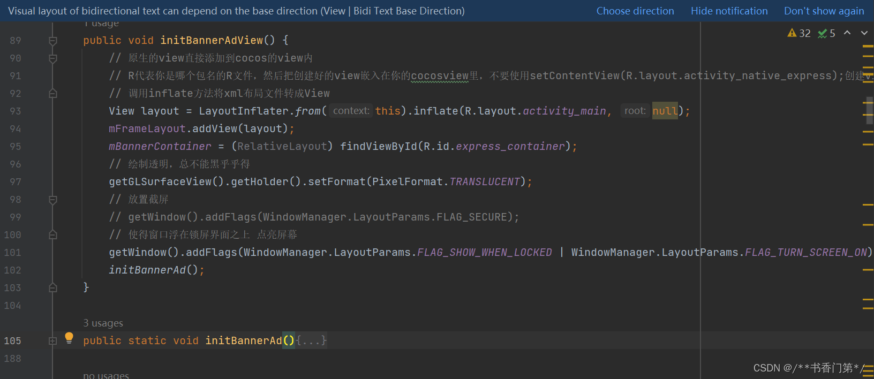874x379 pixels.
Task: Click the 'root:' parameter hint
Action: 635,111
